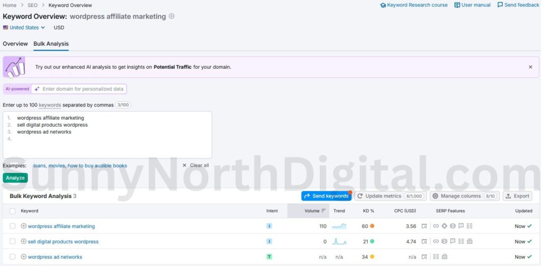Click sitelinks icon in wordpress affiliate marketing row

click(436, 226)
